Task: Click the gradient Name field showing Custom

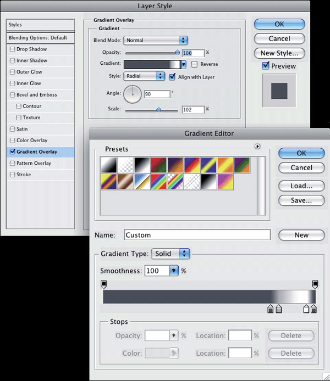Action: point(197,235)
